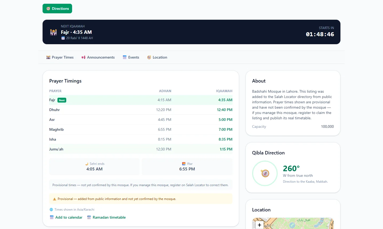Click the Next badge beside Fajr

pos(62,100)
